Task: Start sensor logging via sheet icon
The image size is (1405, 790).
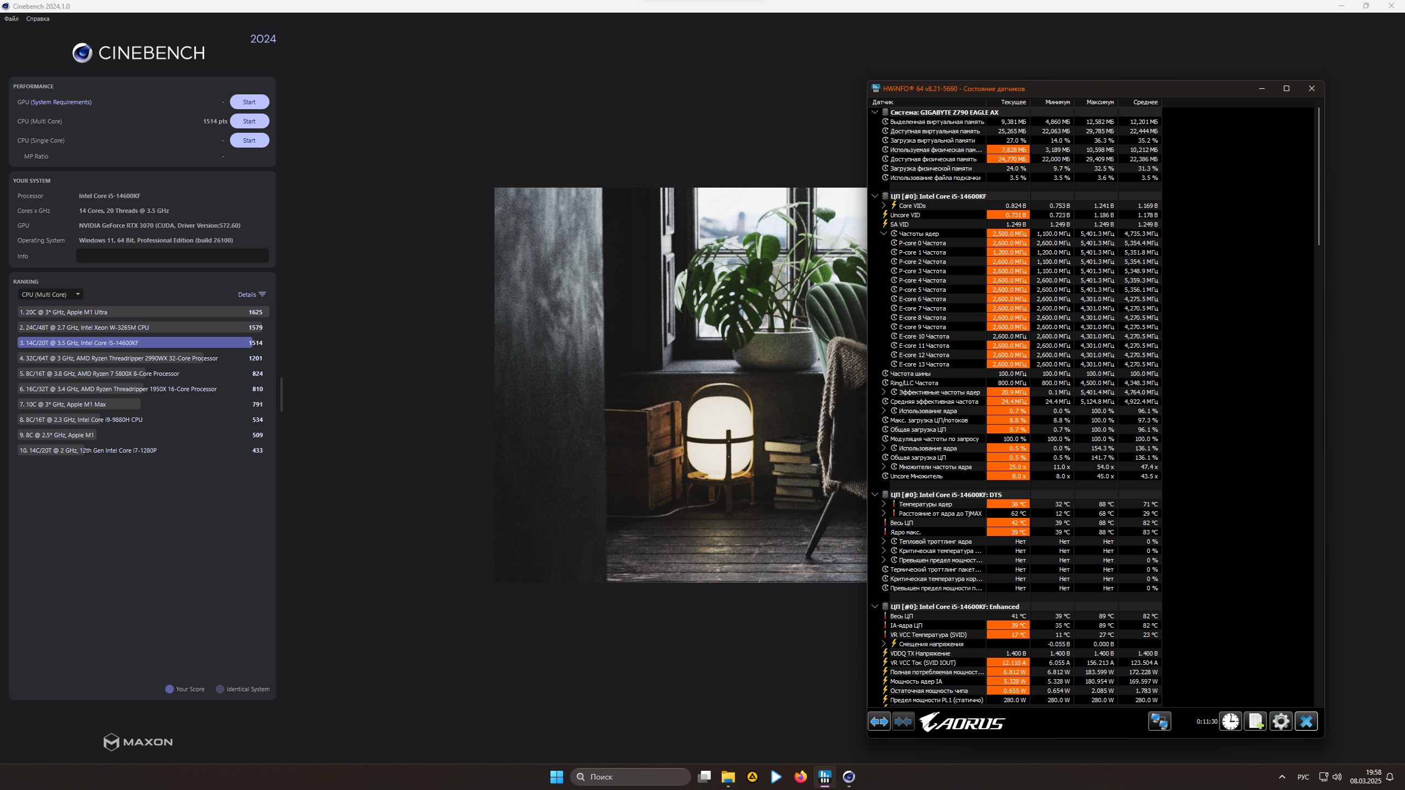Action: point(1256,721)
